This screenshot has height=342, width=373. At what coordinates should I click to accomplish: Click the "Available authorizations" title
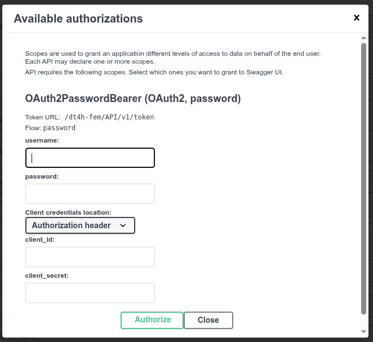[78, 19]
